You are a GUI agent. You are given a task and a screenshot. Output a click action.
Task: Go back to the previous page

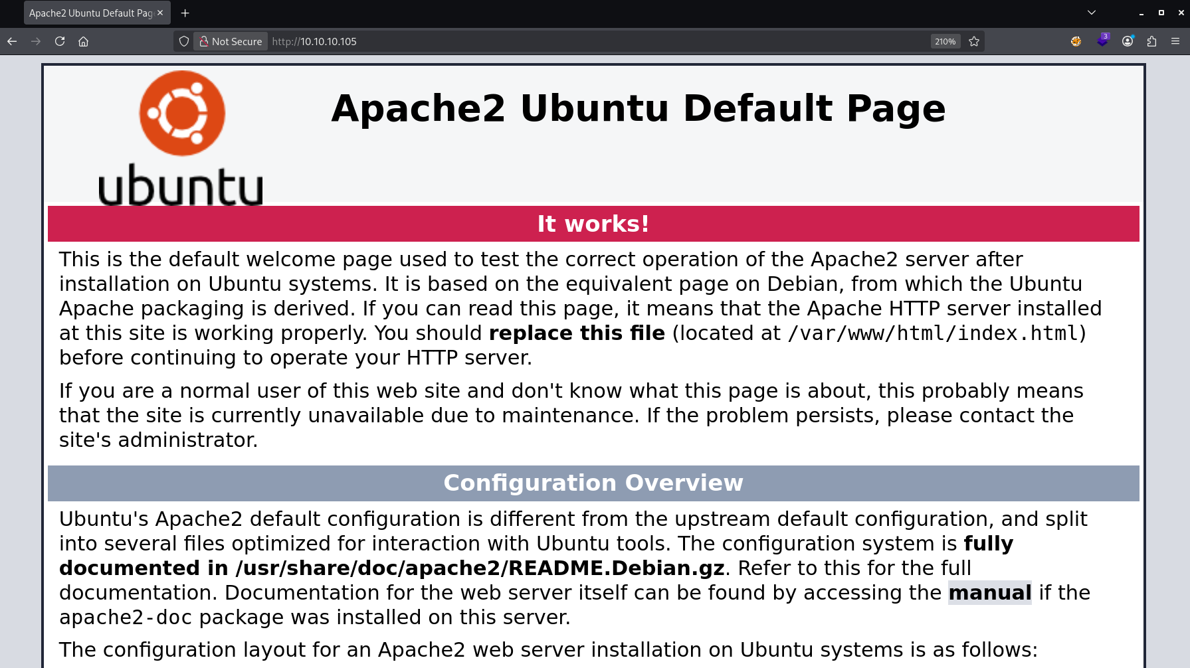[12, 41]
